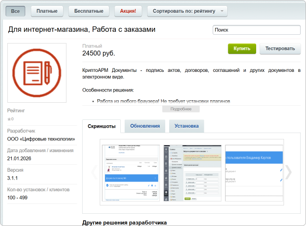
Task: Switch to the 'Скриншоты' tab
Action: 102,126
